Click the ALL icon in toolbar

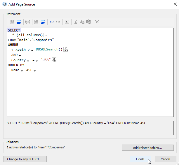(x=67, y=22)
